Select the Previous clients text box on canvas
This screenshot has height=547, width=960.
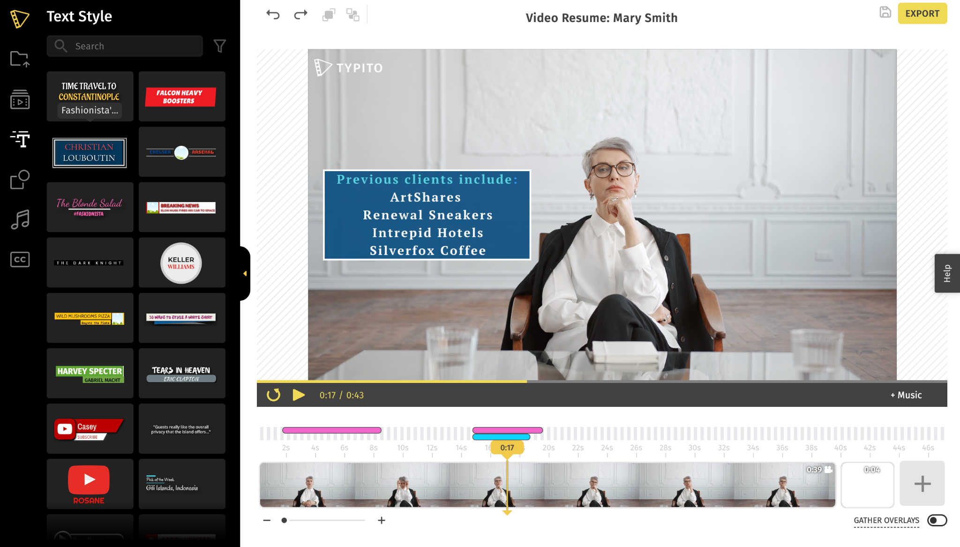(x=427, y=215)
